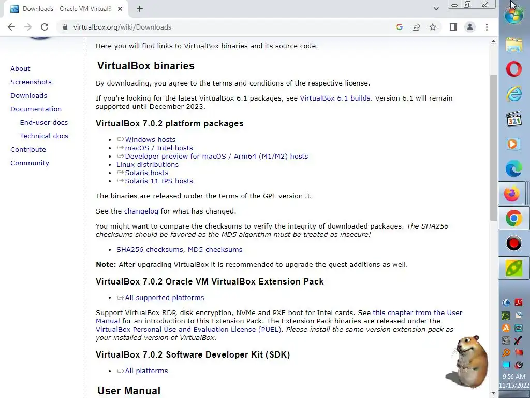Open Technical docs in sidebar
Image resolution: width=530 pixels, height=398 pixels.
(x=44, y=136)
